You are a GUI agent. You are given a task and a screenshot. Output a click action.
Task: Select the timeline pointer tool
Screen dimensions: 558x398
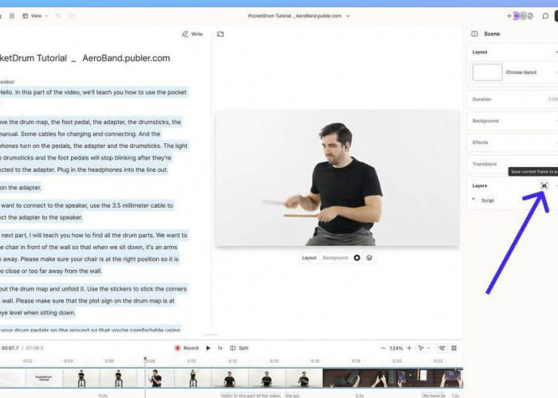[421, 348]
